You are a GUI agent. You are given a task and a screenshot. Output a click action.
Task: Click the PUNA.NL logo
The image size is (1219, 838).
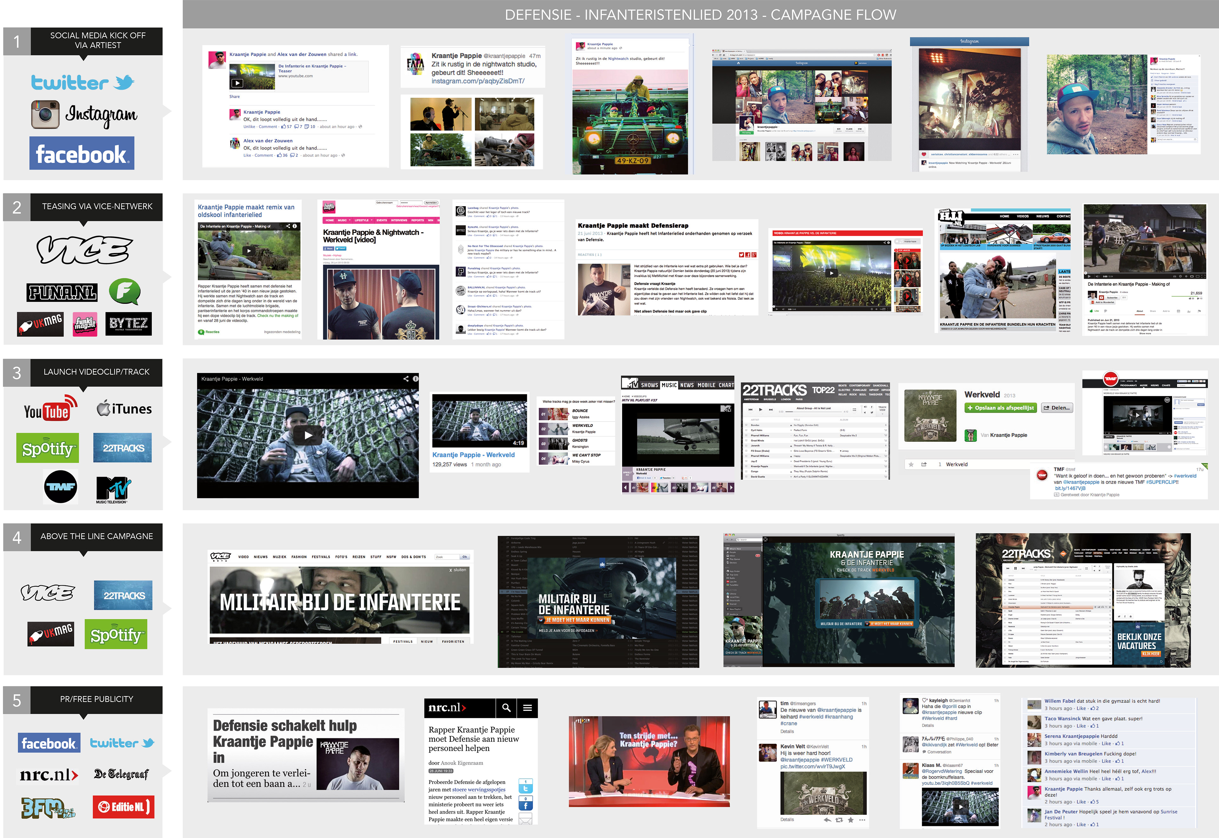[x=62, y=292]
